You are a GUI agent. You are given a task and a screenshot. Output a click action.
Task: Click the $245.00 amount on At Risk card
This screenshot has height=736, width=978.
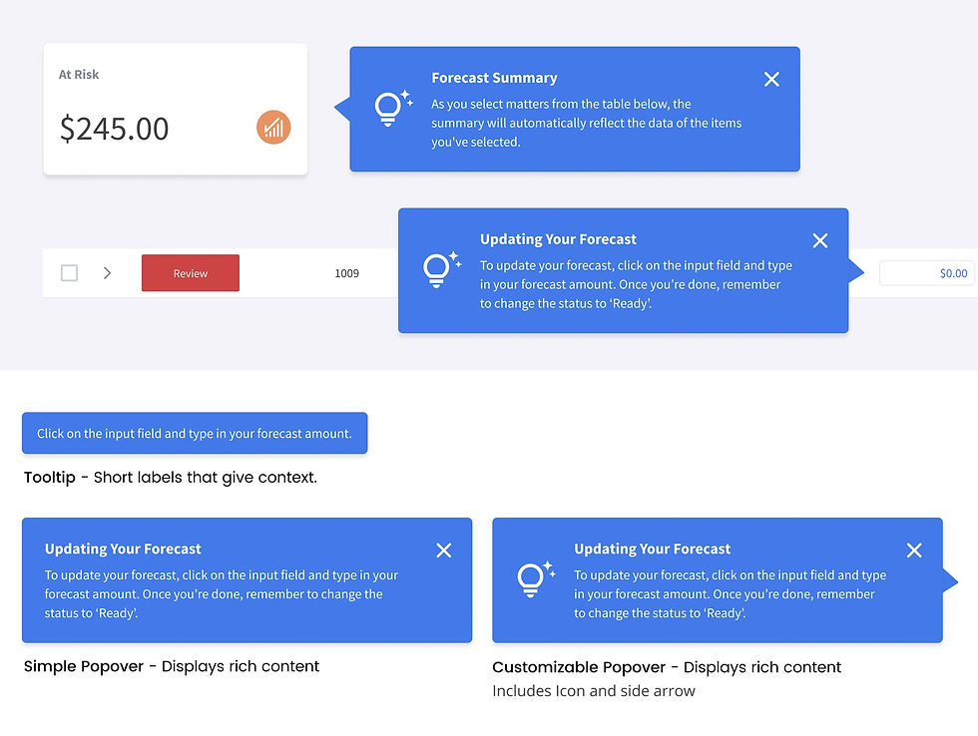[115, 129]
